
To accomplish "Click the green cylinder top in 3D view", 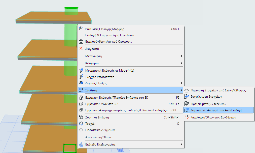I will (71, 8).
